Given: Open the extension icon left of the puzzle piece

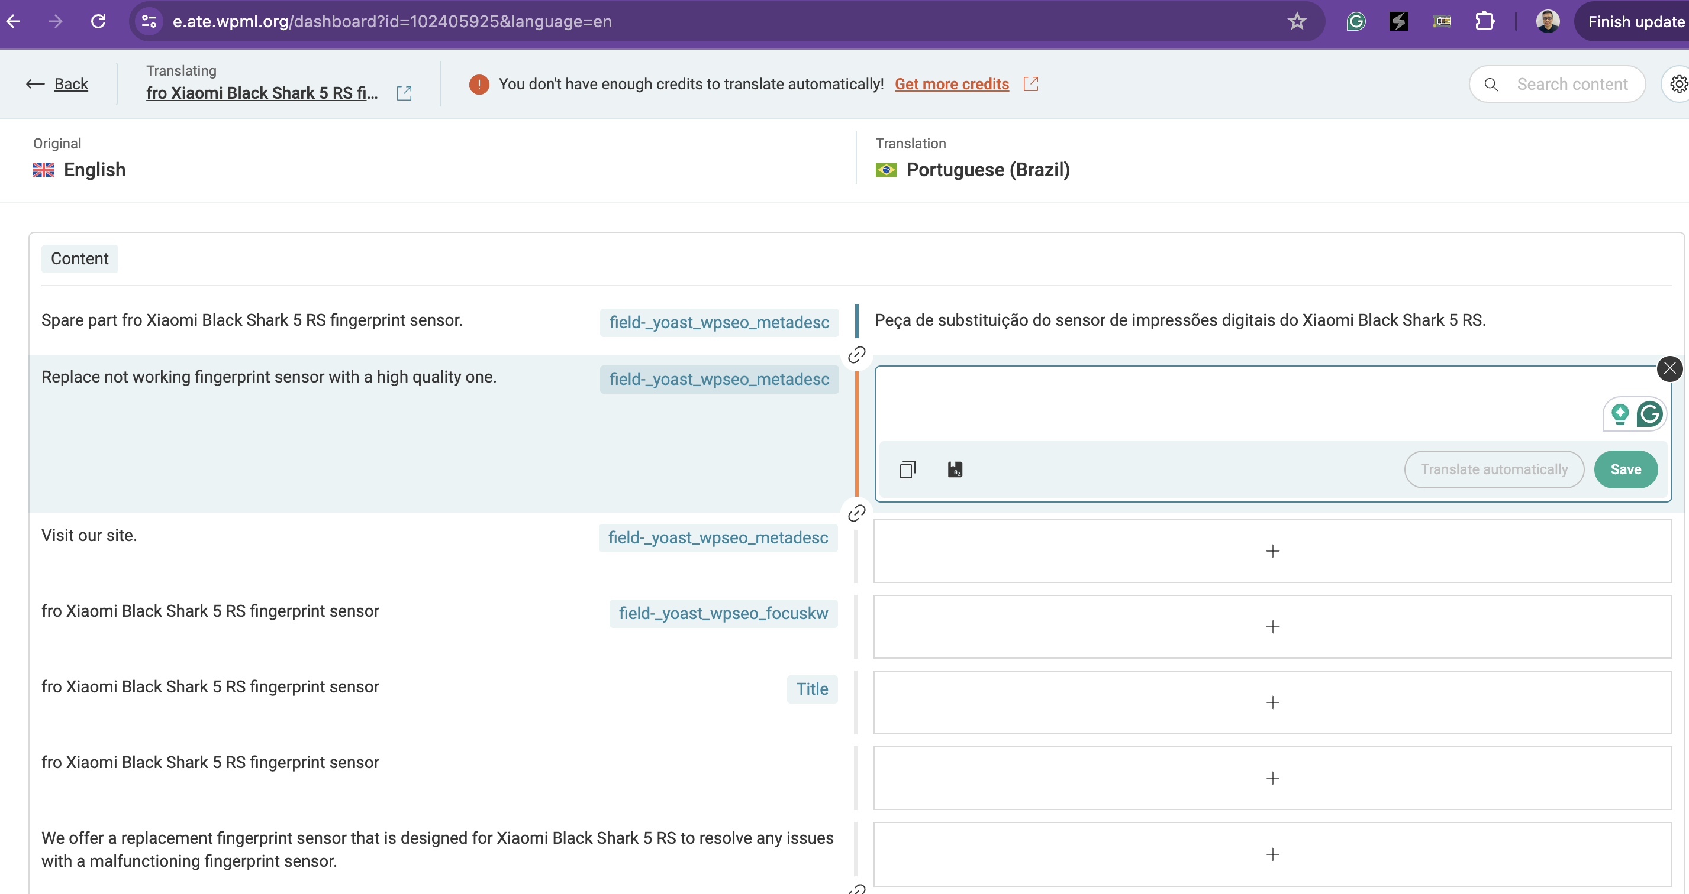Looking at the screenshot, I should (1442, 22).
